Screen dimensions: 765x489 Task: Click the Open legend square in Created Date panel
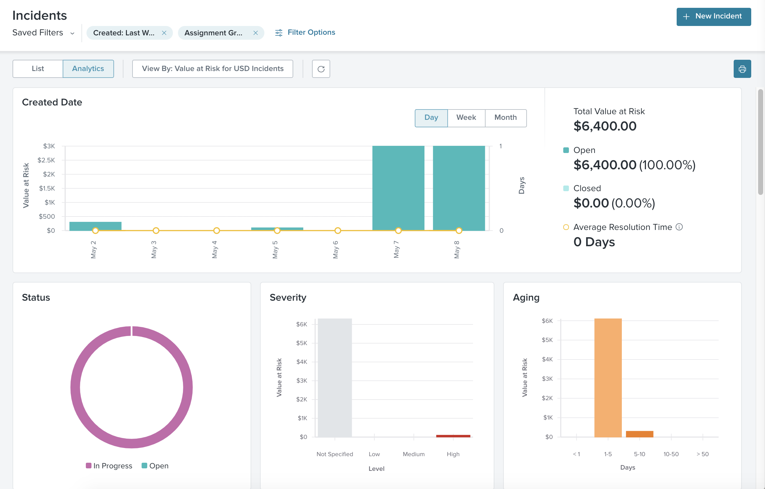(566, 150)
